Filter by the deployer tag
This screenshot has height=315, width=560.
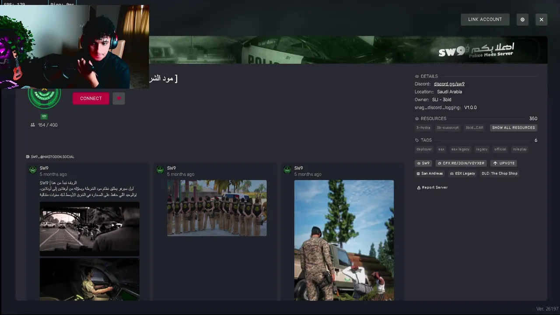(424, 149)
